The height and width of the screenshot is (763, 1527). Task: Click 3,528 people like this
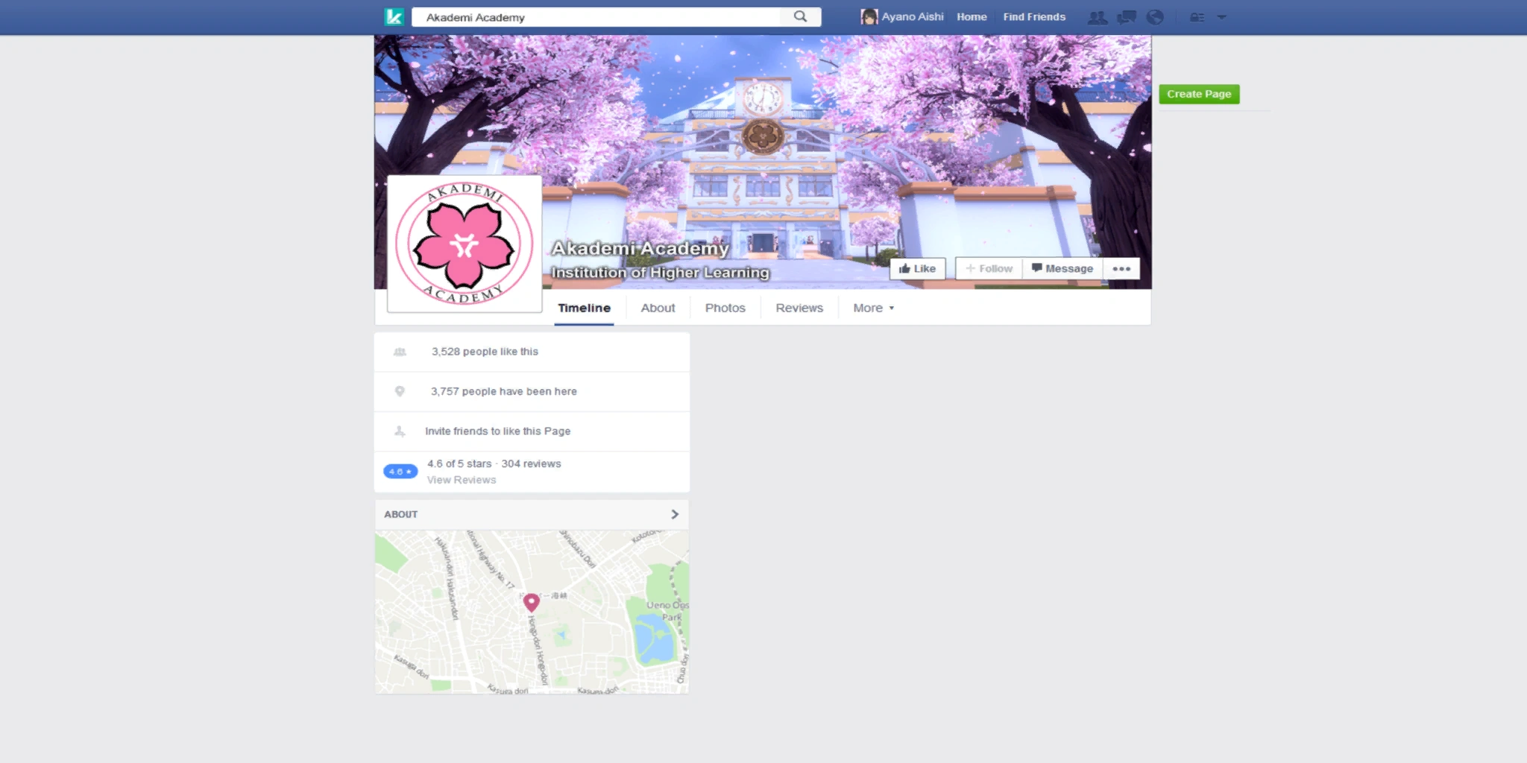pos(485,352)
